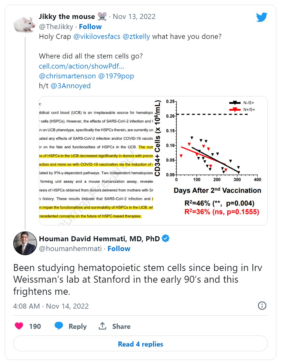Click the heart like icon
The height and width of the screenshot is (363, 283).
(x=19, y=326)
